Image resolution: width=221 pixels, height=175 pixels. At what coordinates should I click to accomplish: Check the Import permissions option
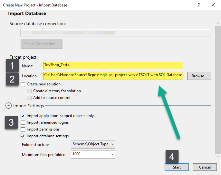(x=23, y=129)
